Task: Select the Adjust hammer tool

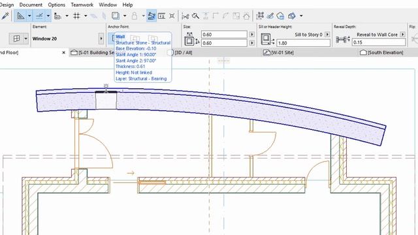Action: [x=195, y=16]
